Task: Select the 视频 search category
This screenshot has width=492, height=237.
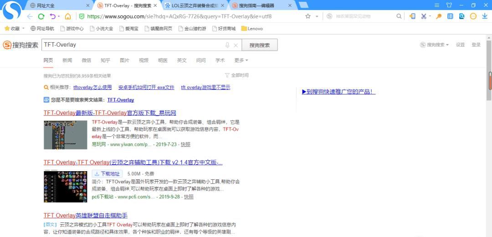Action: click(143, 60)
